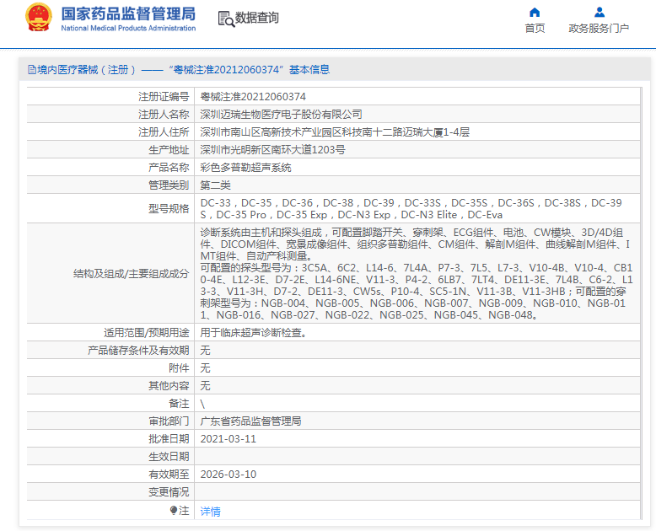The image size is (656, 531).
Task: Click registrant name 深圳迈瑞生物医疗电子股份有限公司
Action: (281, 115)
